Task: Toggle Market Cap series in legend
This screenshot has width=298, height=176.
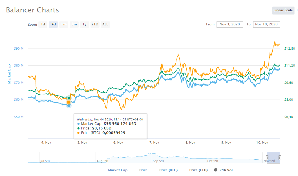Action: 115,170
